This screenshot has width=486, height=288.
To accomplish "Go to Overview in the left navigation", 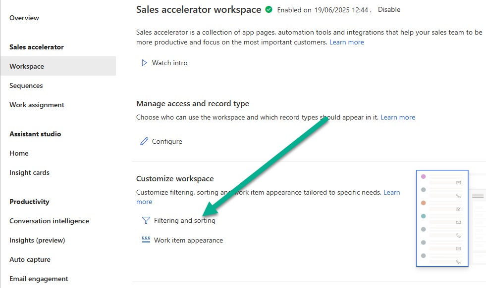I will click(24, 18).
